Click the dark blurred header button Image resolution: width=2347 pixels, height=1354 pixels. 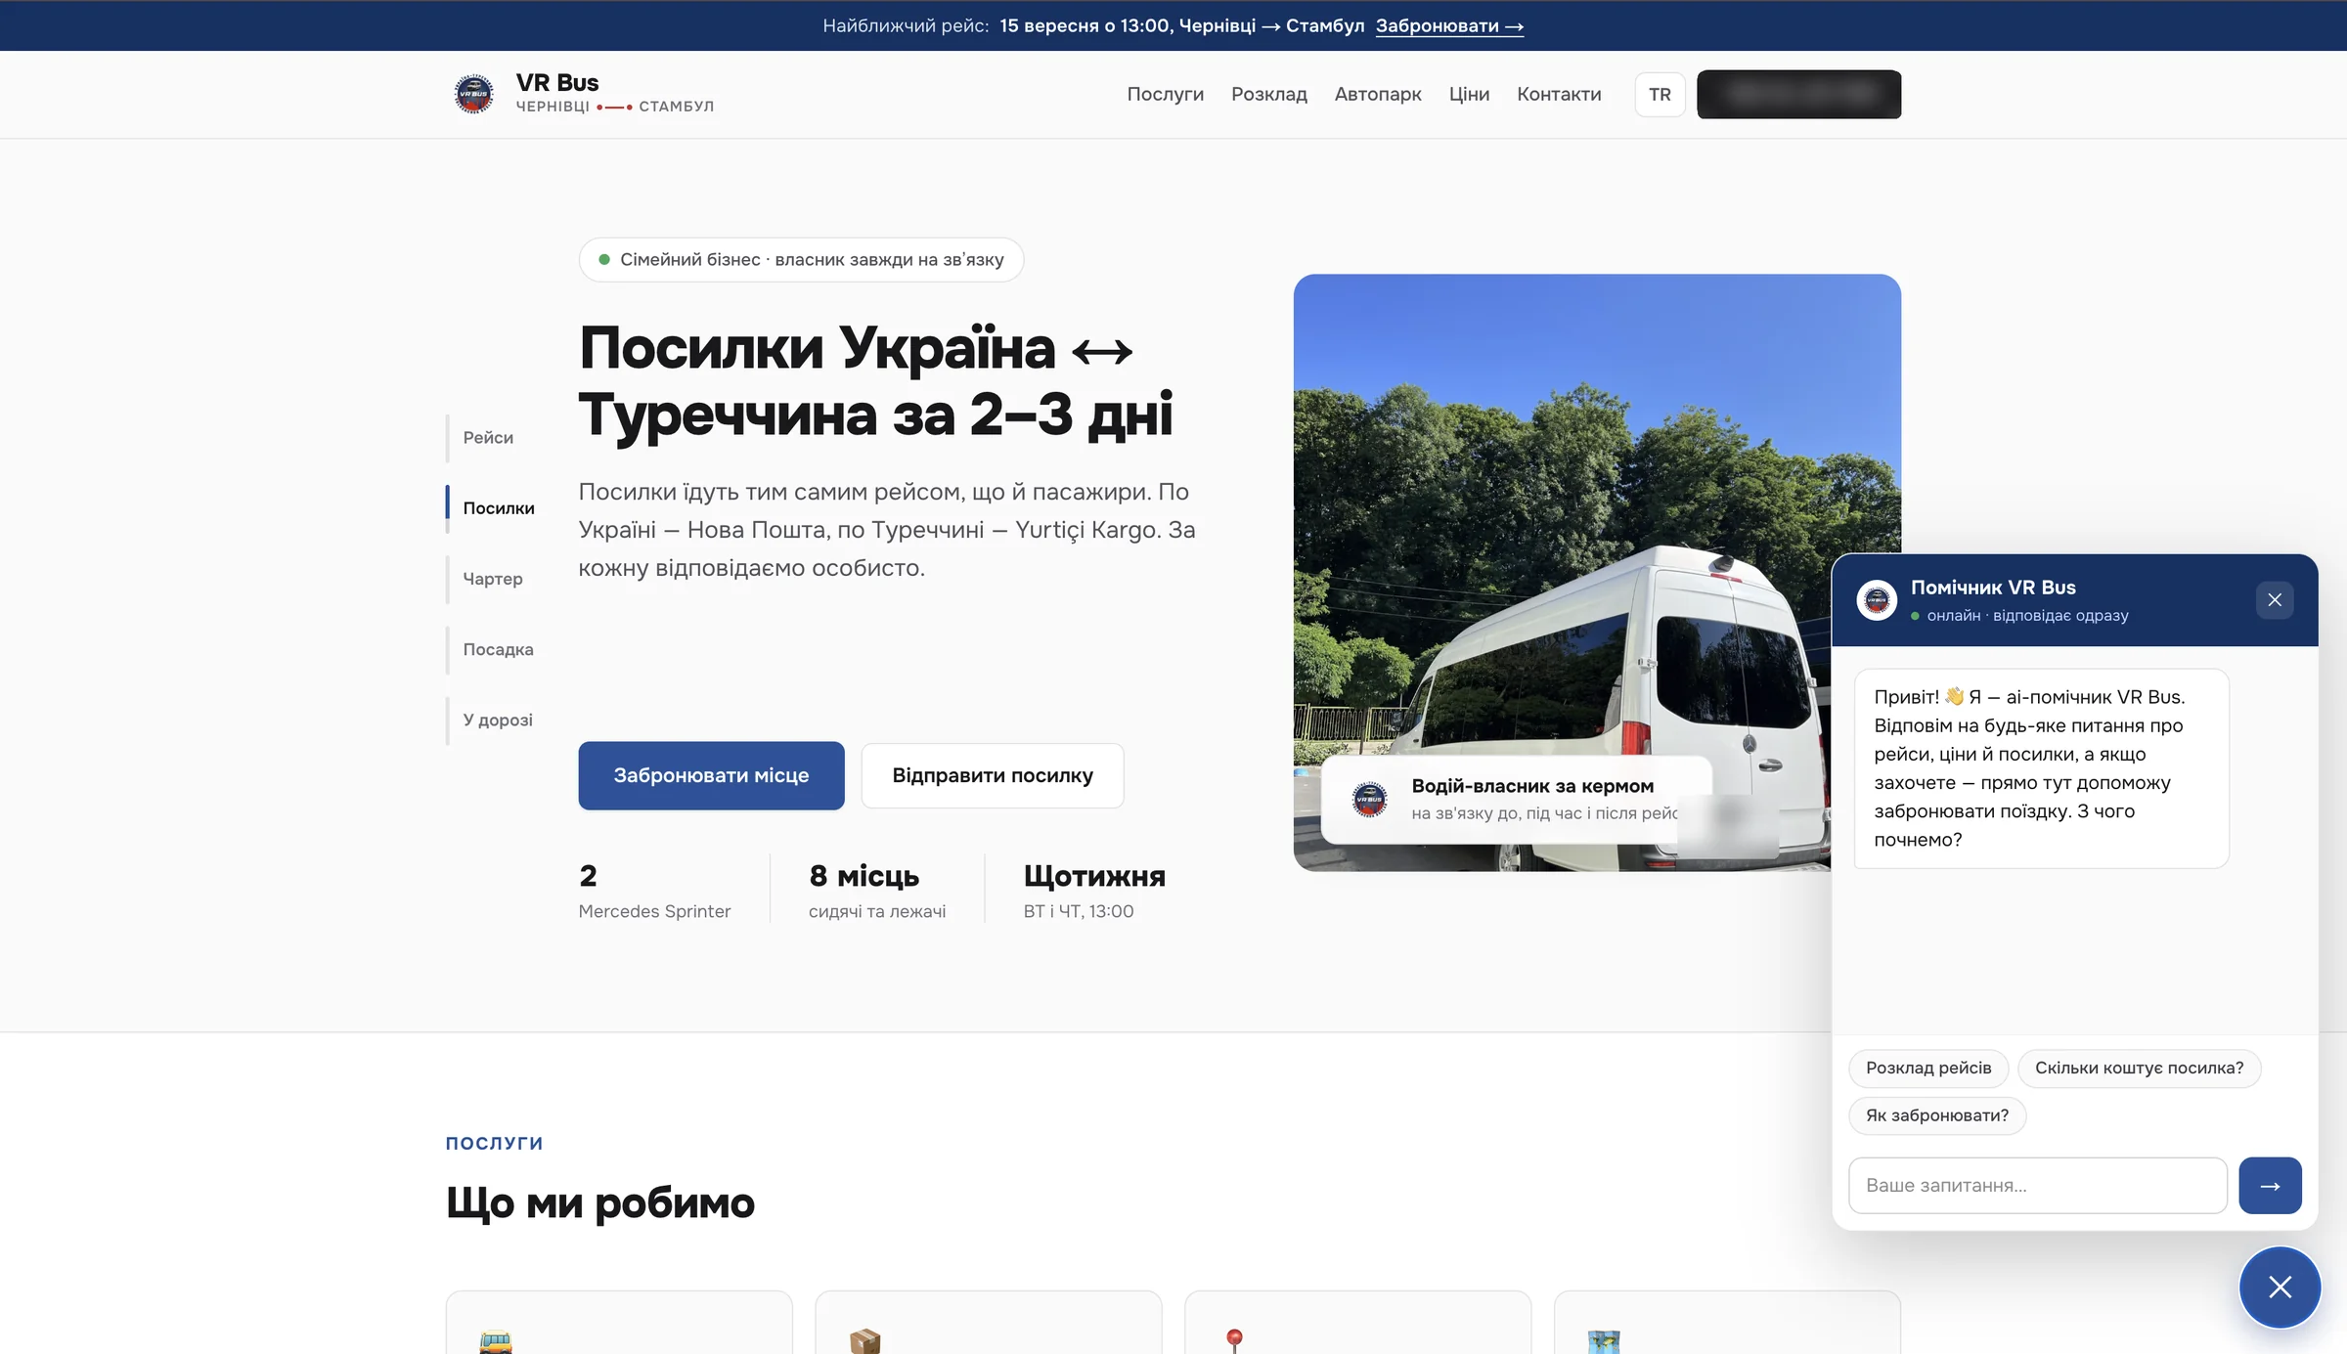click(1798, 95)
